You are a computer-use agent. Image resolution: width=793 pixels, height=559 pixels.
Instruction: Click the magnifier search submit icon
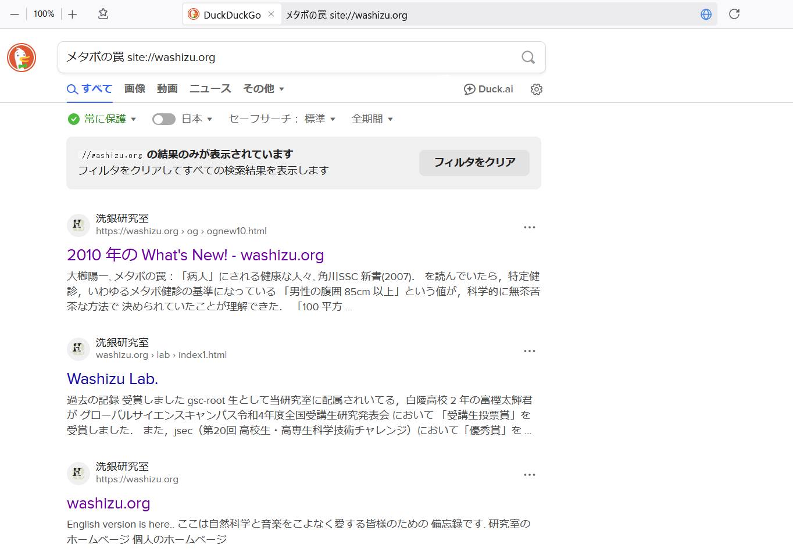point(528,58)
